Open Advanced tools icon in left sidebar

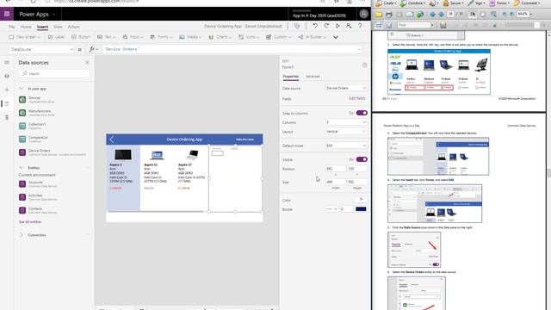[7, 117]
